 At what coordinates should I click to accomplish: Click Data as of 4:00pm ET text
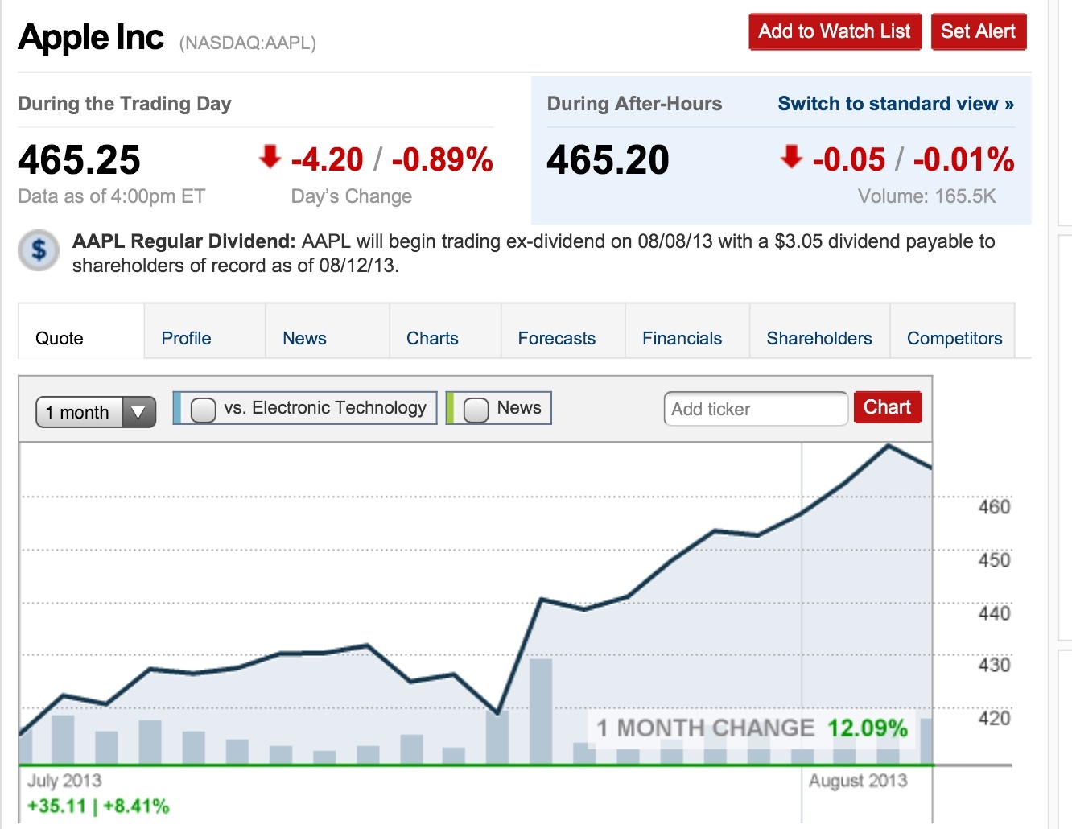[x=112, y=196]
